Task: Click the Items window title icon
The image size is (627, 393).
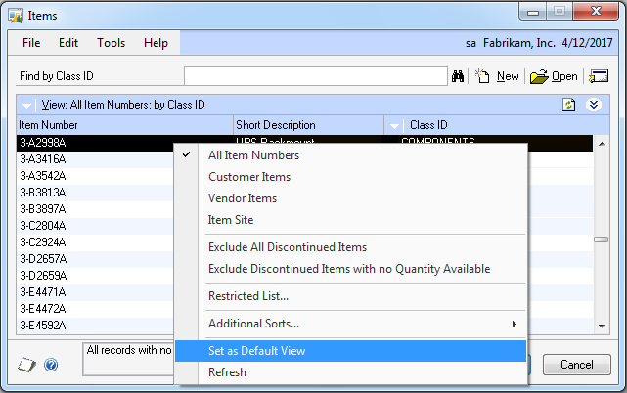Action: click(16, 16)
